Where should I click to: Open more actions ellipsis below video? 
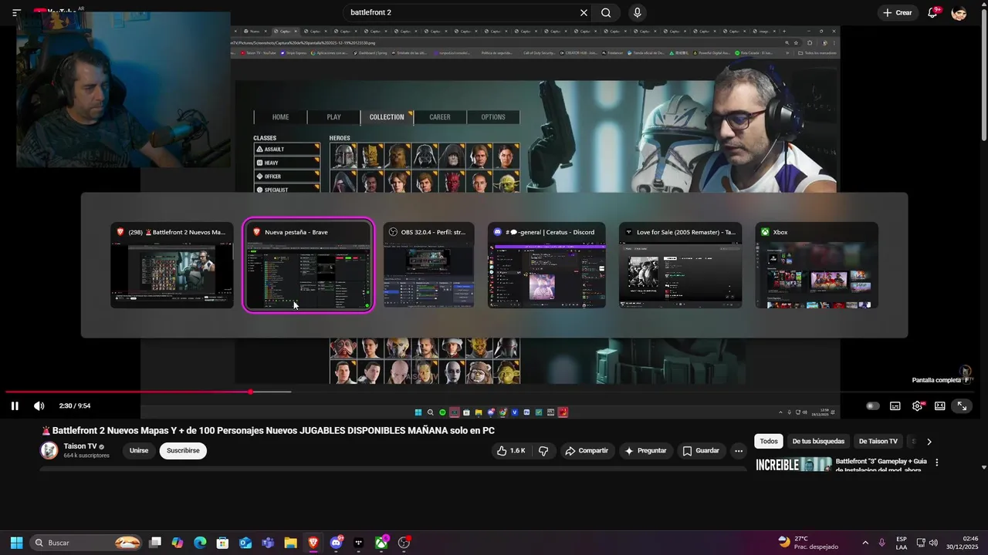tap(739, 451)
